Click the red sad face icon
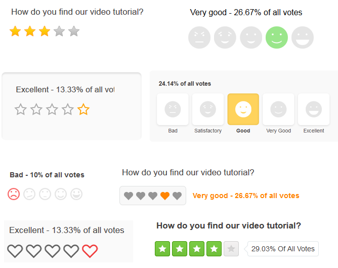Viewport: 338px width, 268px height. pyautogui.click(x=14, y=194)
